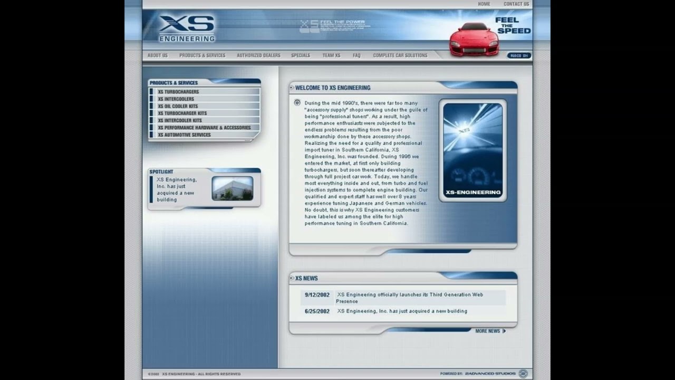Image resolution: width=675 pixels, height=380 pixels.
Task: Click the Welcome to XS Engineering heading
Action: (x=333, y=88)
